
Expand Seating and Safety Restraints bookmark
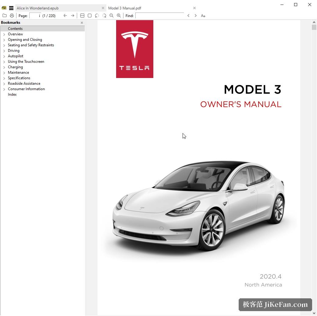tap(4, 45)
